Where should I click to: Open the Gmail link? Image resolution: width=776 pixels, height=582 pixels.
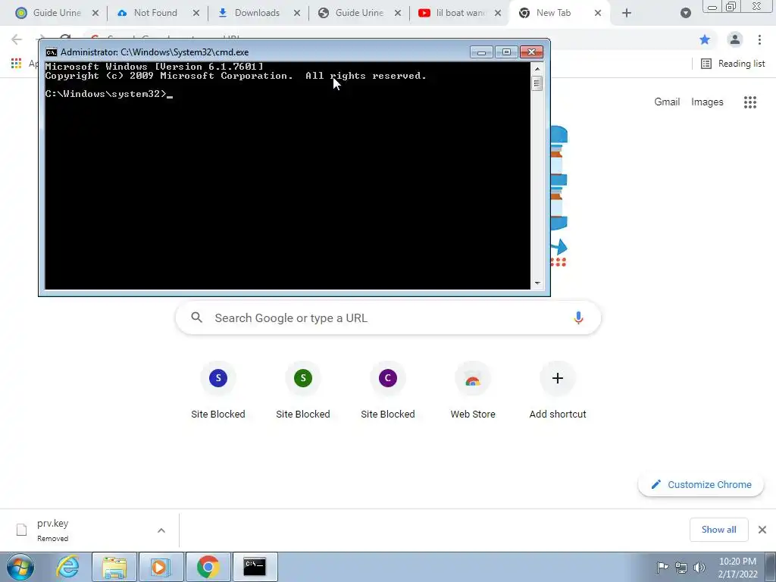(x=667, y=102)
